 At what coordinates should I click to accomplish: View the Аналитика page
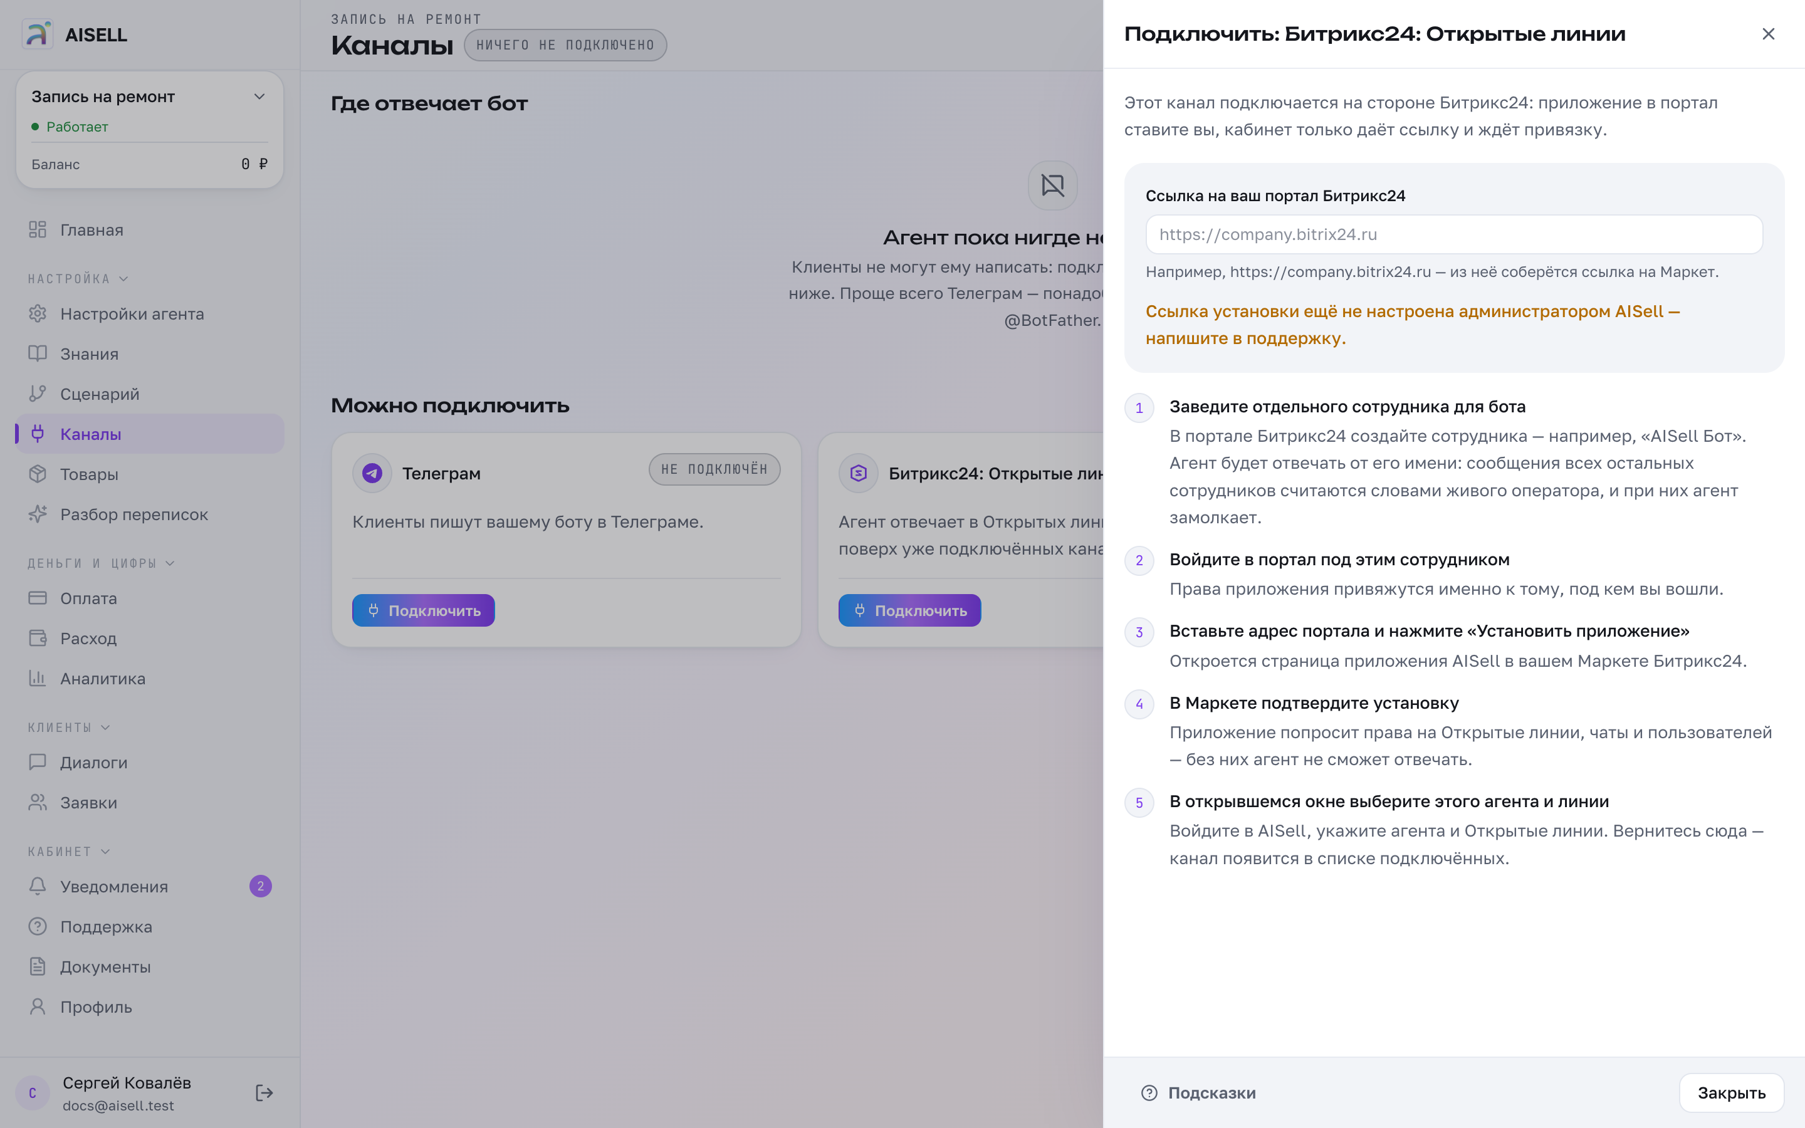pyautogui.click(x=150, y=679)
